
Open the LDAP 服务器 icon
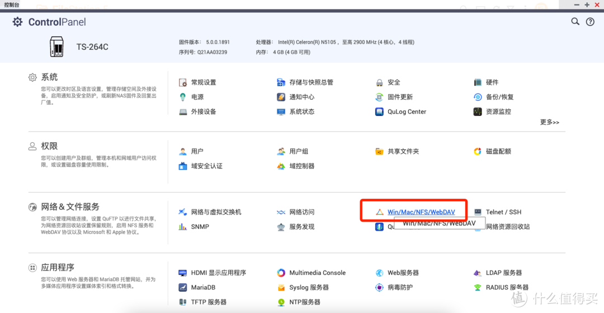(478, 273)
